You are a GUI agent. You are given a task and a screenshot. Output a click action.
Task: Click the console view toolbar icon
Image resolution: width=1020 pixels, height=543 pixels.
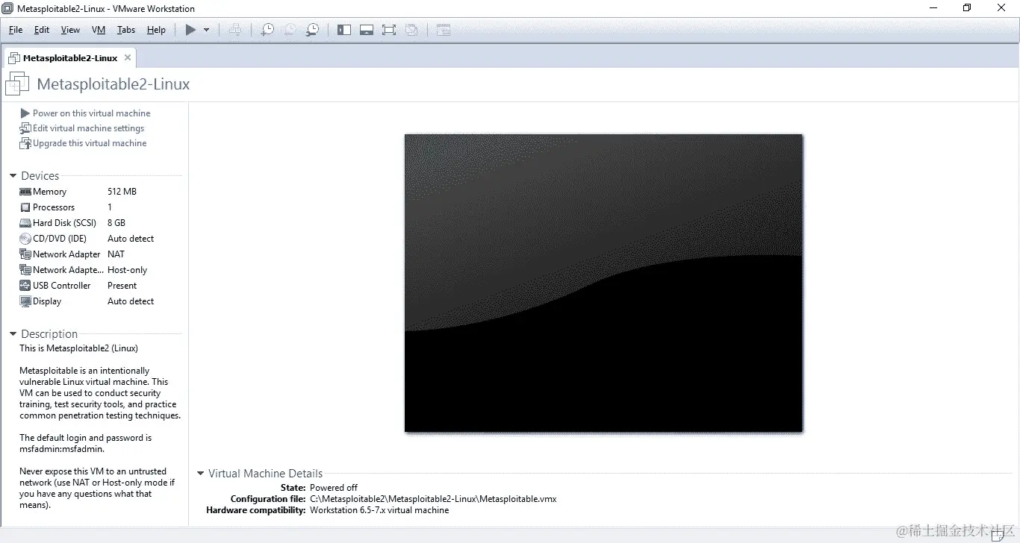coord(444,30)
